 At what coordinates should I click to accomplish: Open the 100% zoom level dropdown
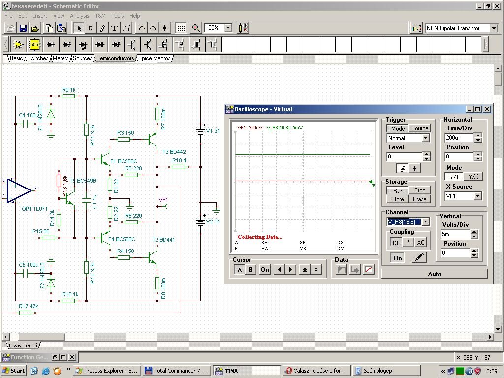tap(228, 28)
